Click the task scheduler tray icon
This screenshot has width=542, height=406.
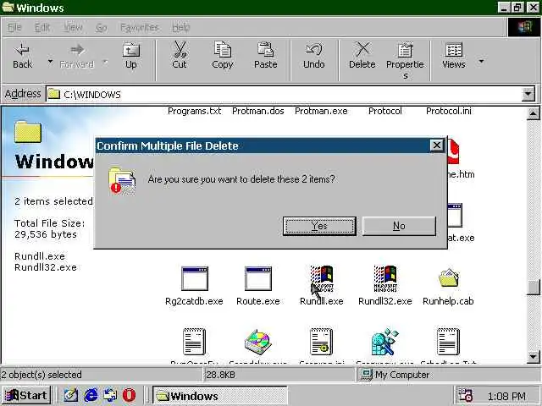click(x=465, y=395)
